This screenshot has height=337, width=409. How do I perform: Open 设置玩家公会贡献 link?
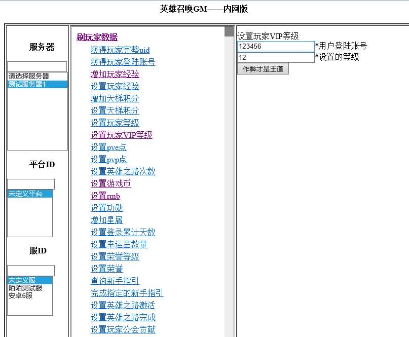(x=123, y=329)
